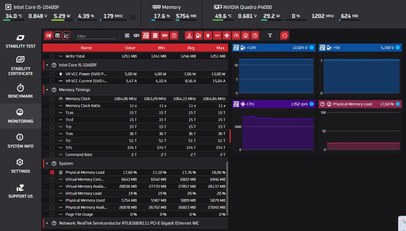The image size is (406, 231).
Task: Open the Support Us section
Action: pos(20,191)
